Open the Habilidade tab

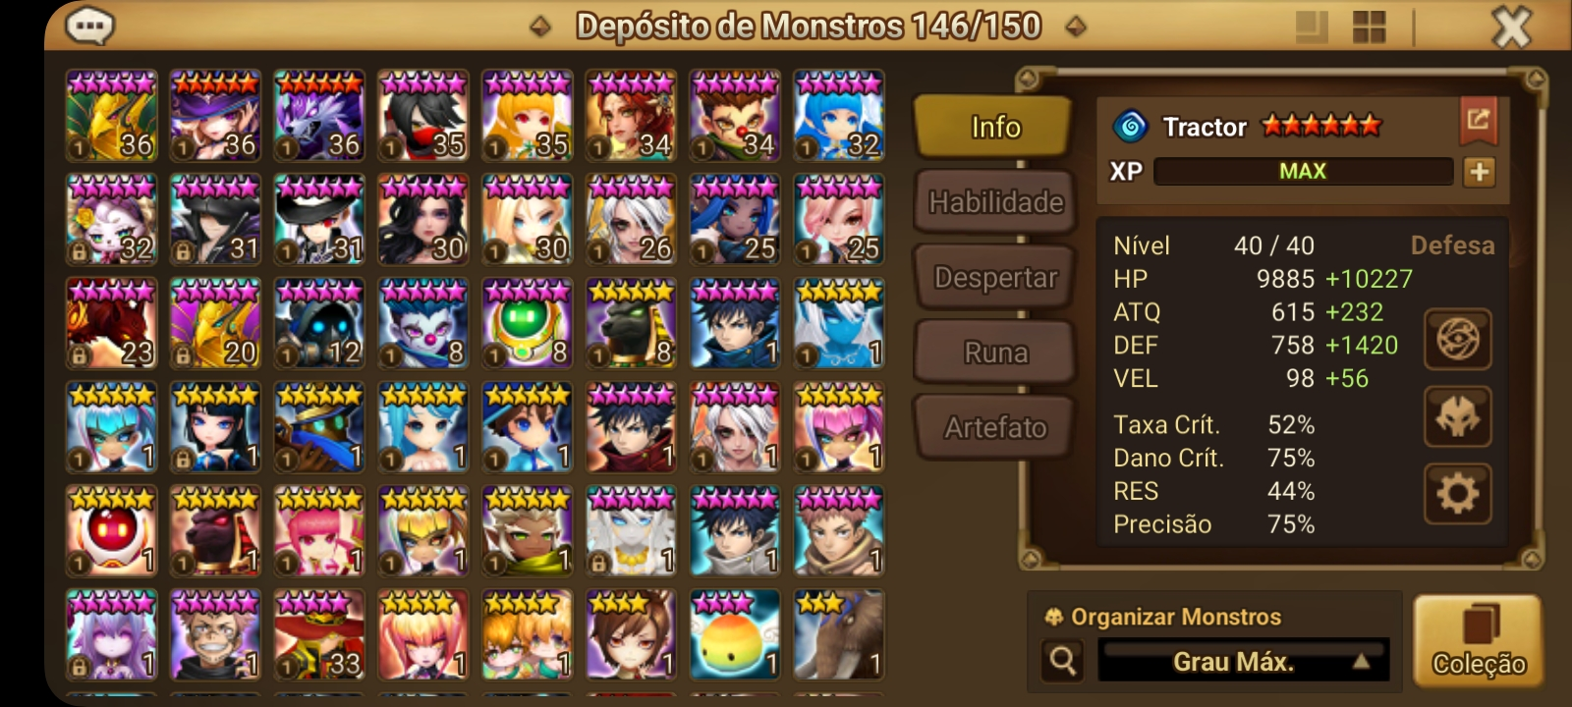tap(993, 202)
